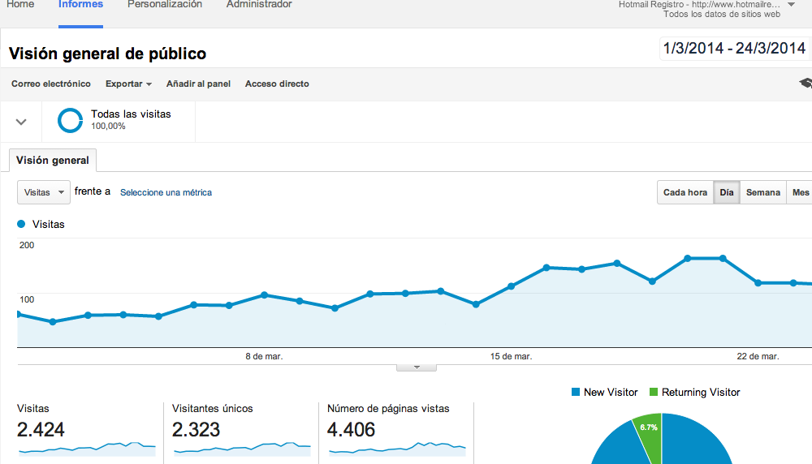Click the Todas las visitas donut icon
Viewport: 812px width, 464px height.
71,121
